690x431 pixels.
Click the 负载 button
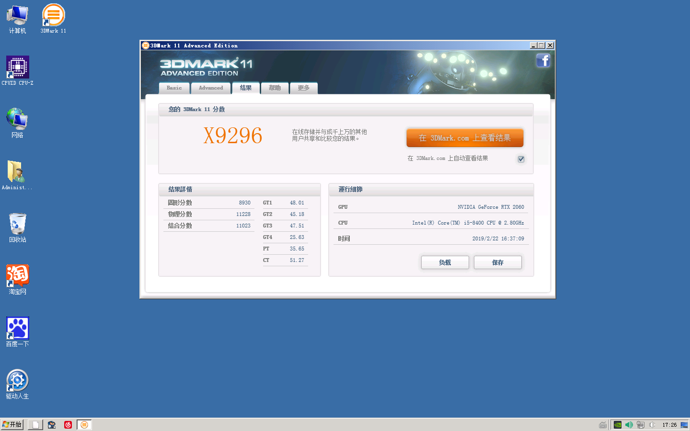445,262
